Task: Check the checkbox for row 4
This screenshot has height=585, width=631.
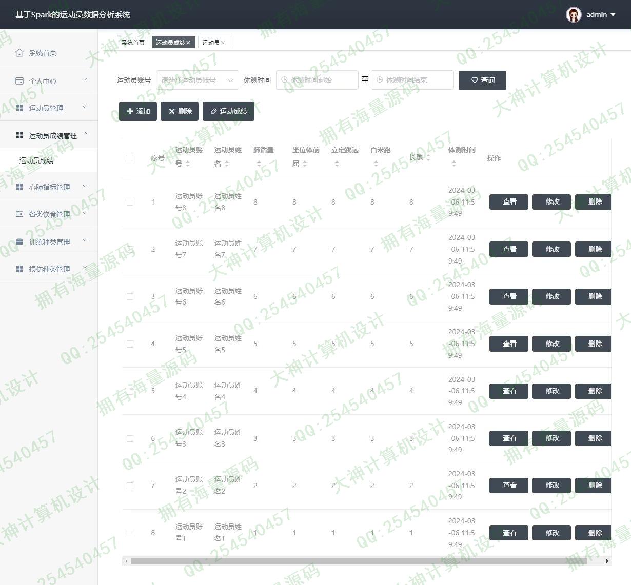Action: [130, 344]
